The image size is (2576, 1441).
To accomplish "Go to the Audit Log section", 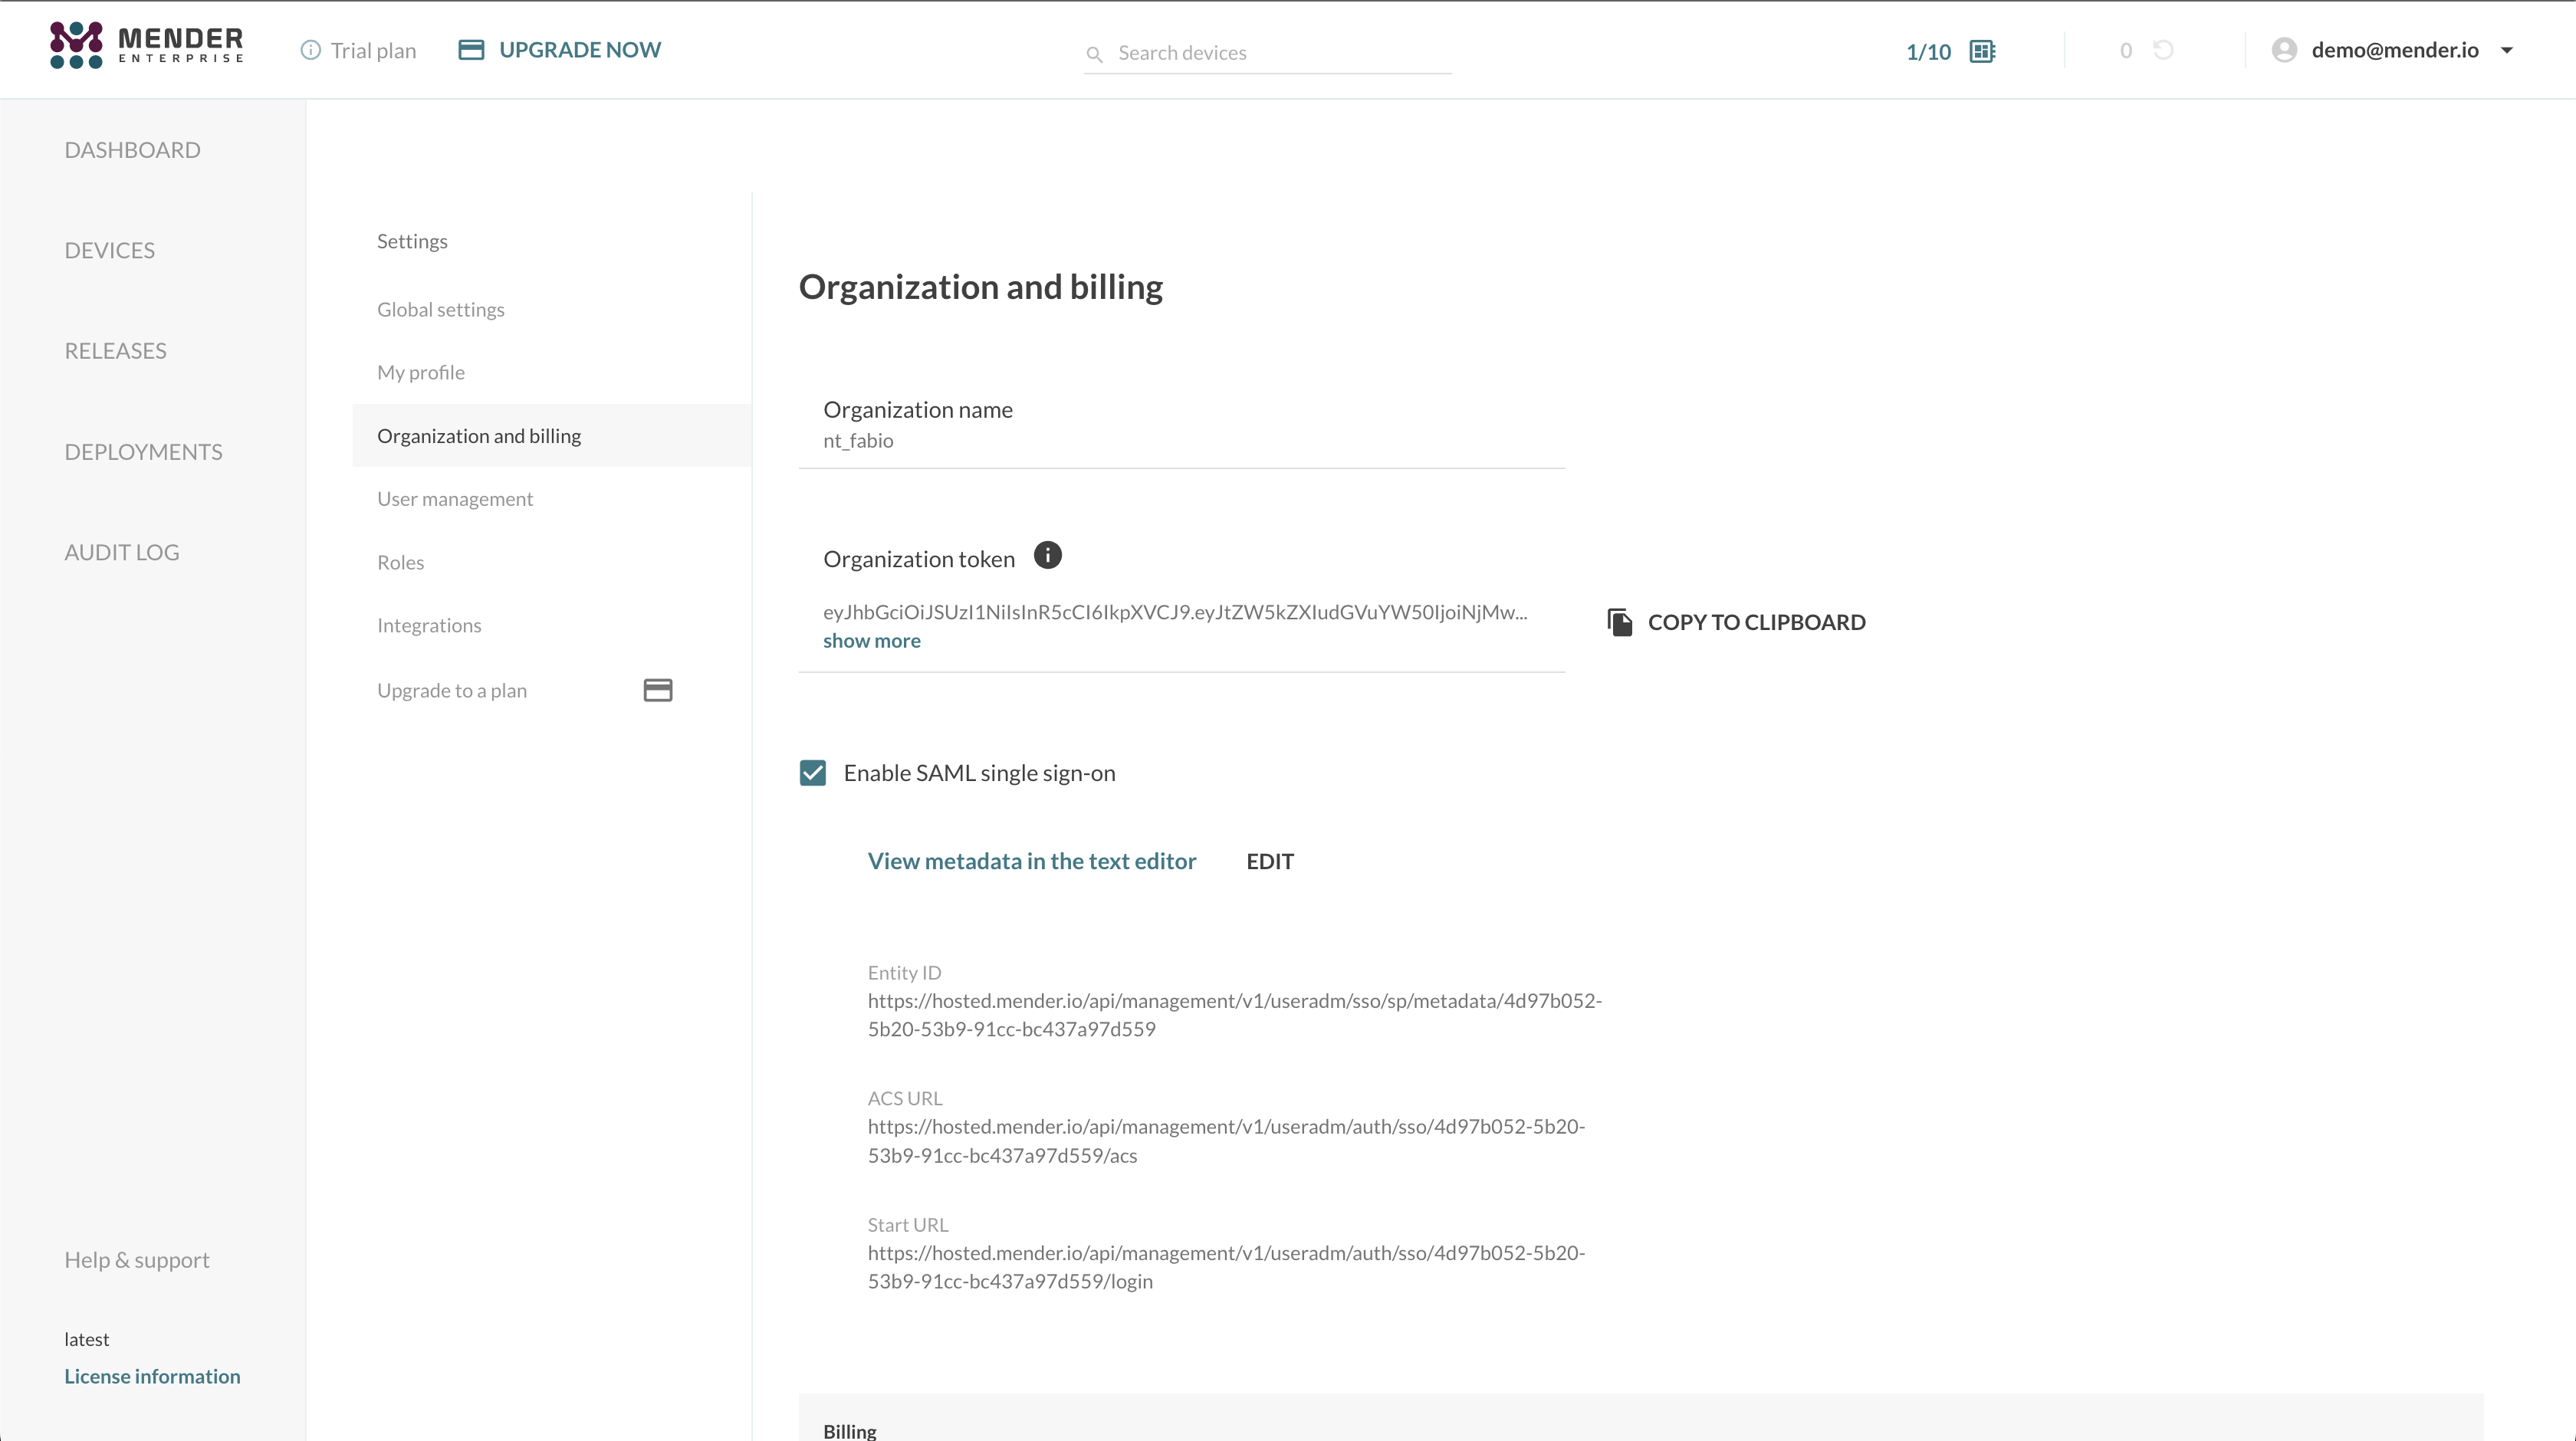I will (122, 552).
